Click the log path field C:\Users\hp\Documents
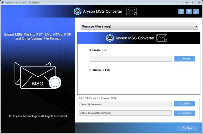Viewport: 203px width, 134px height. pos(125,104)
